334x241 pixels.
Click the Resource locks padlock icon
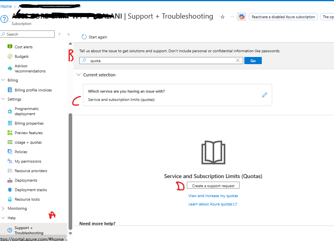(x=10, y=199)
